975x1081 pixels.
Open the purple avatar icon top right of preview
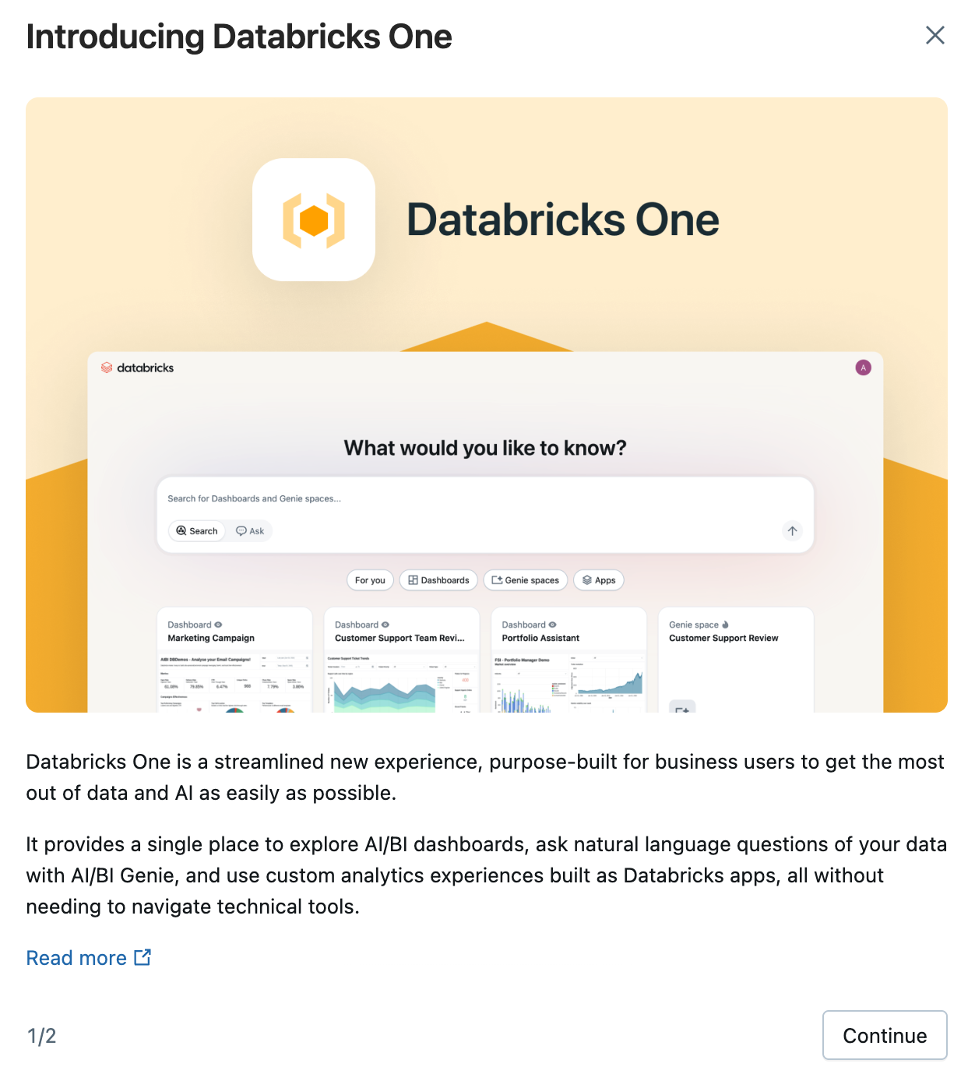(x=864, y=368)
